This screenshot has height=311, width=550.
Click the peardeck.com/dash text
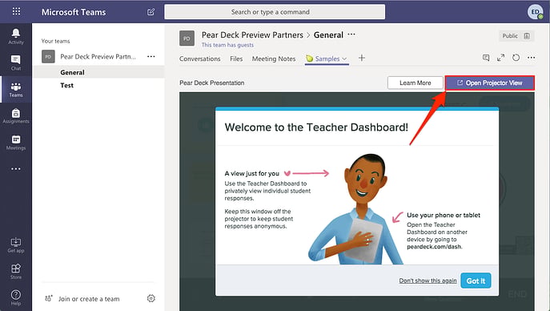click(434, 247)
